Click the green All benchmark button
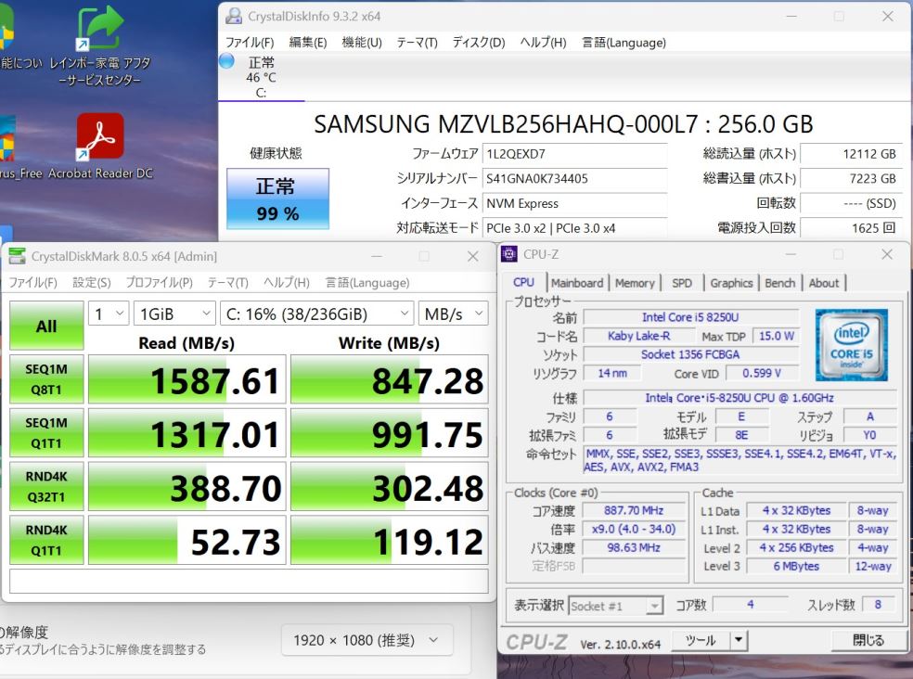 (x=46, y=326)
